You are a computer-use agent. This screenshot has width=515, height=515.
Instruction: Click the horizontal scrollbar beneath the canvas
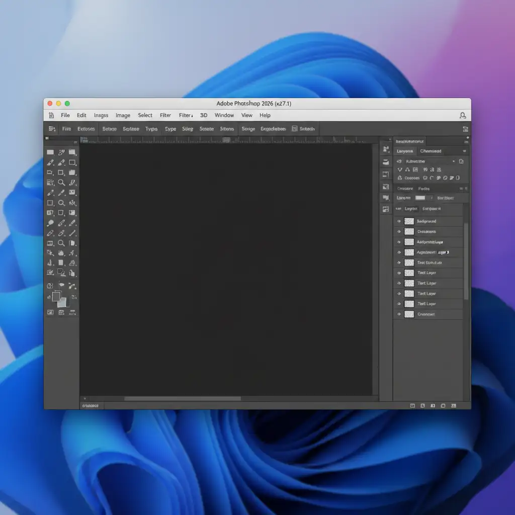pos(182,399)
